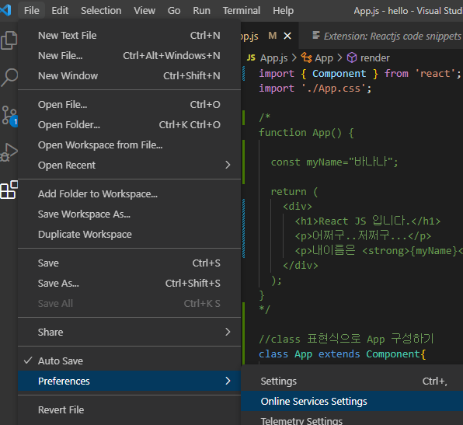Image resolution: width=463 pixels, height=425 pixels.
Task: Open Settings from Preferences submenu
Action: pos(352,381)
